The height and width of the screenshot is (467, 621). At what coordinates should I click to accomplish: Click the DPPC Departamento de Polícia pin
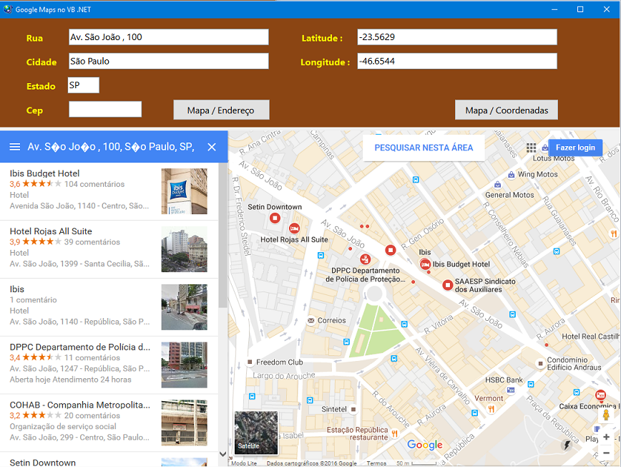pos(365,259)
